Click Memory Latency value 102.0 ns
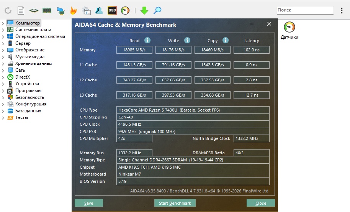This screenshot has height=212, width=350. pyautogui.click(x=252, y=50)
